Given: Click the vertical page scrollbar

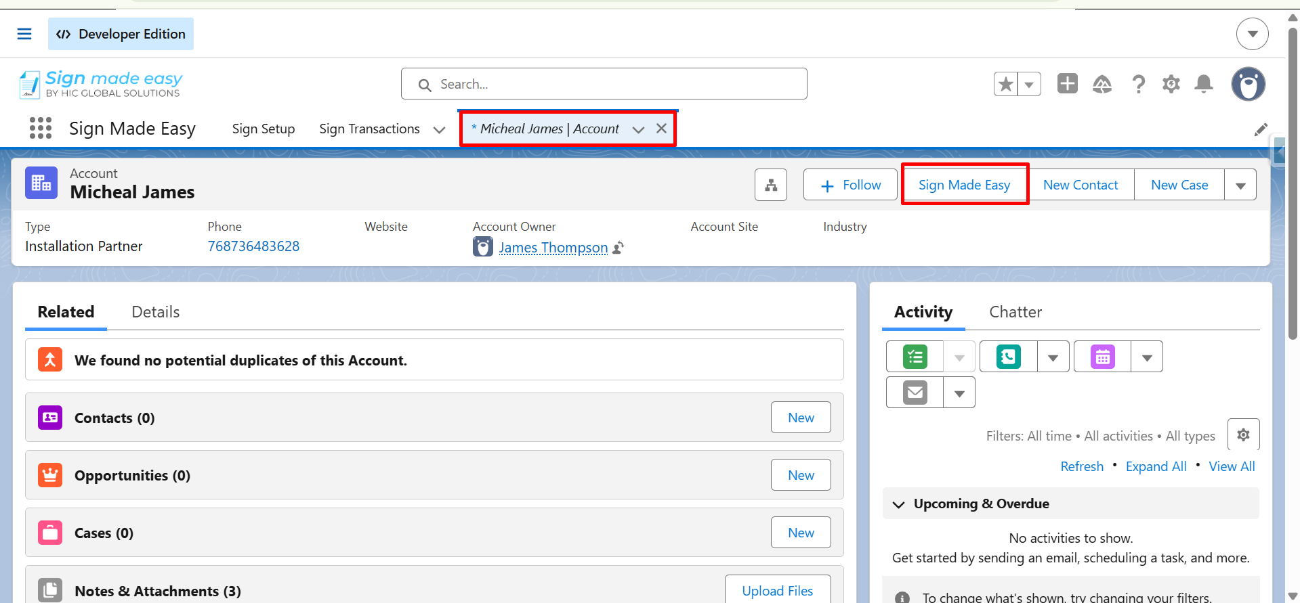Looking at the screenshot, I should pyautogui.click(x=1293, y=183).
